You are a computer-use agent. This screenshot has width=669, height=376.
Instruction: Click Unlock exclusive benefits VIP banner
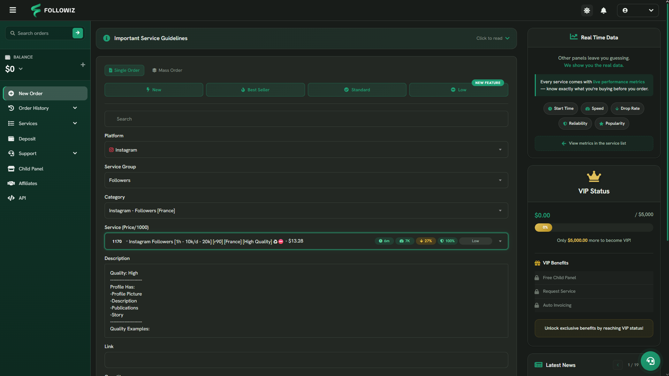tap(594, 328)
